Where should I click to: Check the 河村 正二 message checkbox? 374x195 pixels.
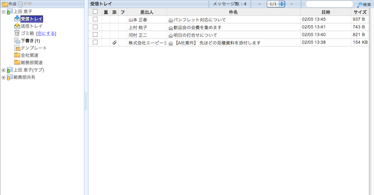point(95,35)
